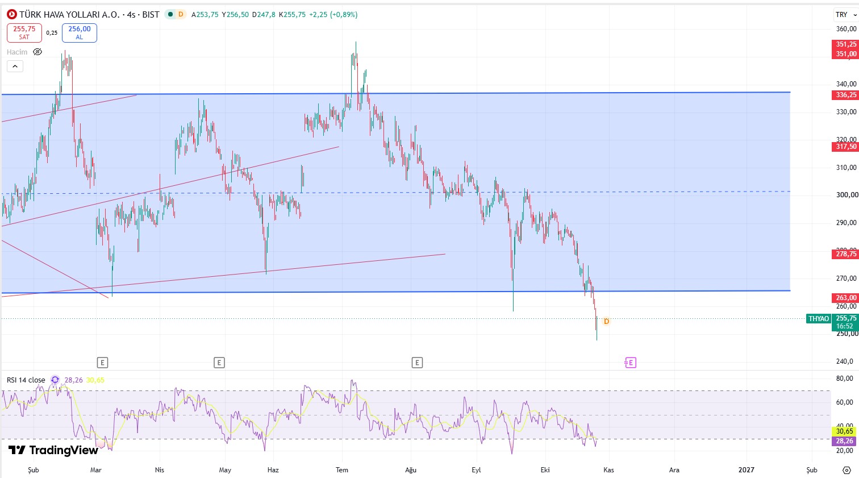The height and width of the screenshot is (478, 859).
Task: Click the yellow 30,65 RSI scale label
Action: [845, 431]
